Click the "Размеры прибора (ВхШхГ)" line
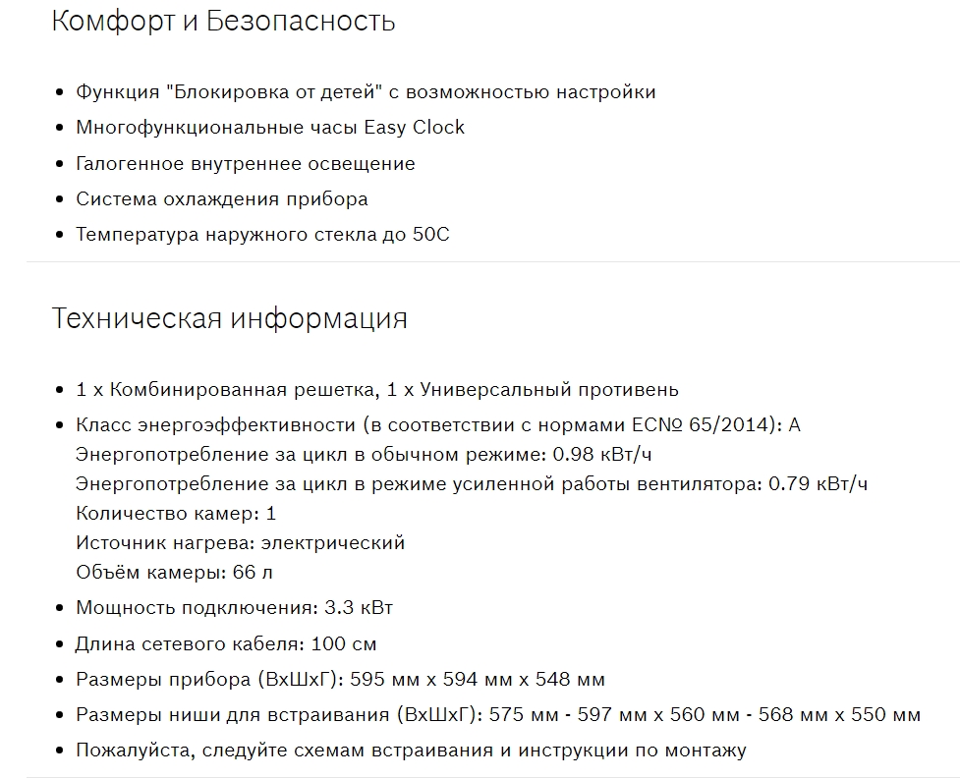The height and width of the screenshot is (779, 960). (x=340, y=680)
